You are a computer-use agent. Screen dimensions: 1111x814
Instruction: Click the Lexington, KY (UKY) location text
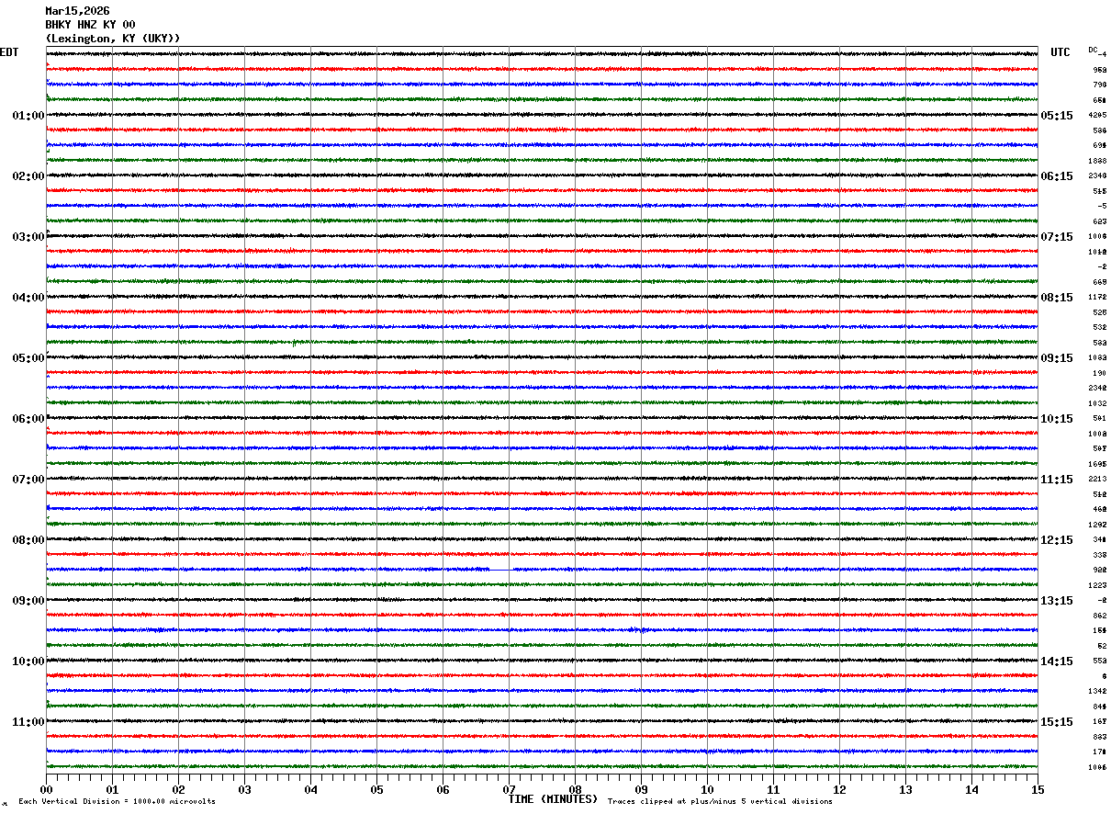point(113,39)
